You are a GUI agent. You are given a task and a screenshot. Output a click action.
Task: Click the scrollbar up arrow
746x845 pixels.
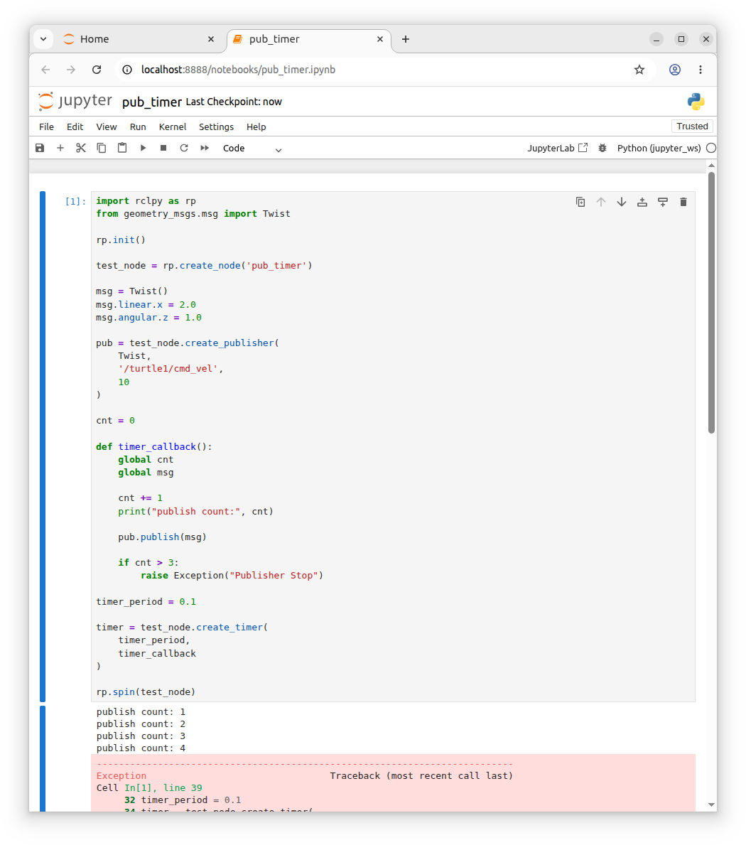(711, 166)
